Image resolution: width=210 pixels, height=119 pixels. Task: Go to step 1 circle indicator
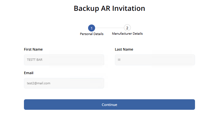pyautogui.click(x=92, y=28)
